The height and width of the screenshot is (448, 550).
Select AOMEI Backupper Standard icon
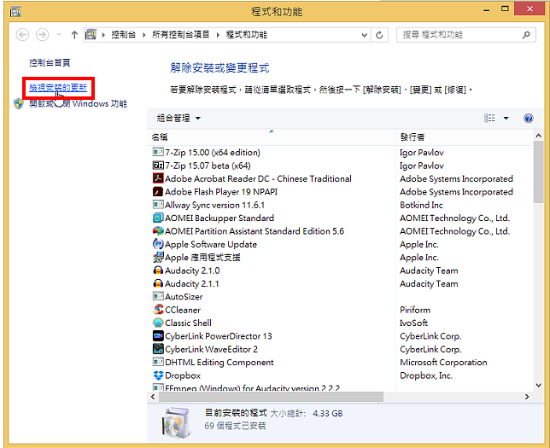tap(158, 218)
